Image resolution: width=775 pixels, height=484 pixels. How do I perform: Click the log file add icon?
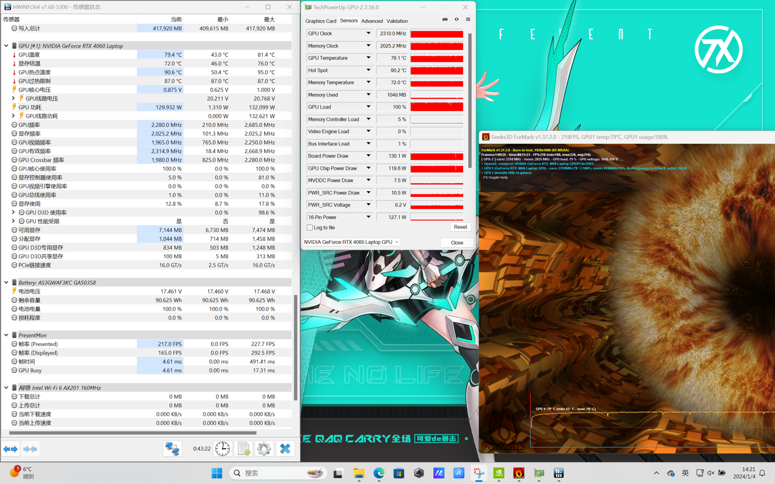[x=244, y=449]
